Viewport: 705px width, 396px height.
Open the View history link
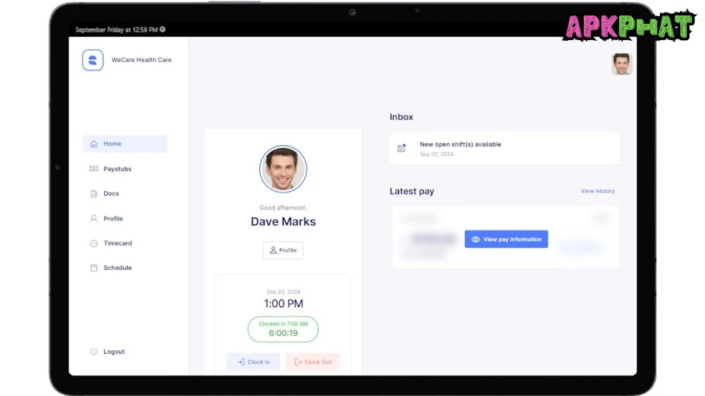[597, 191]
